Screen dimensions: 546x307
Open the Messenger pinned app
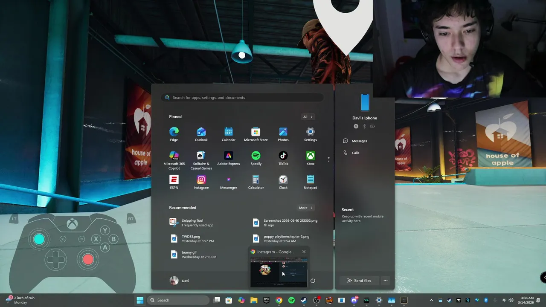(x=229, y=182)
